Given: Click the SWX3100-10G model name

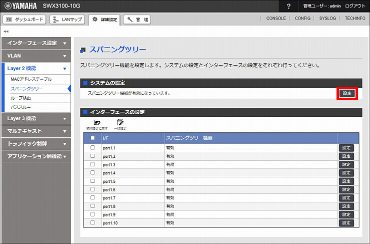Looking at the screenshot, I should pyautogui.click(x=61, y=6).
